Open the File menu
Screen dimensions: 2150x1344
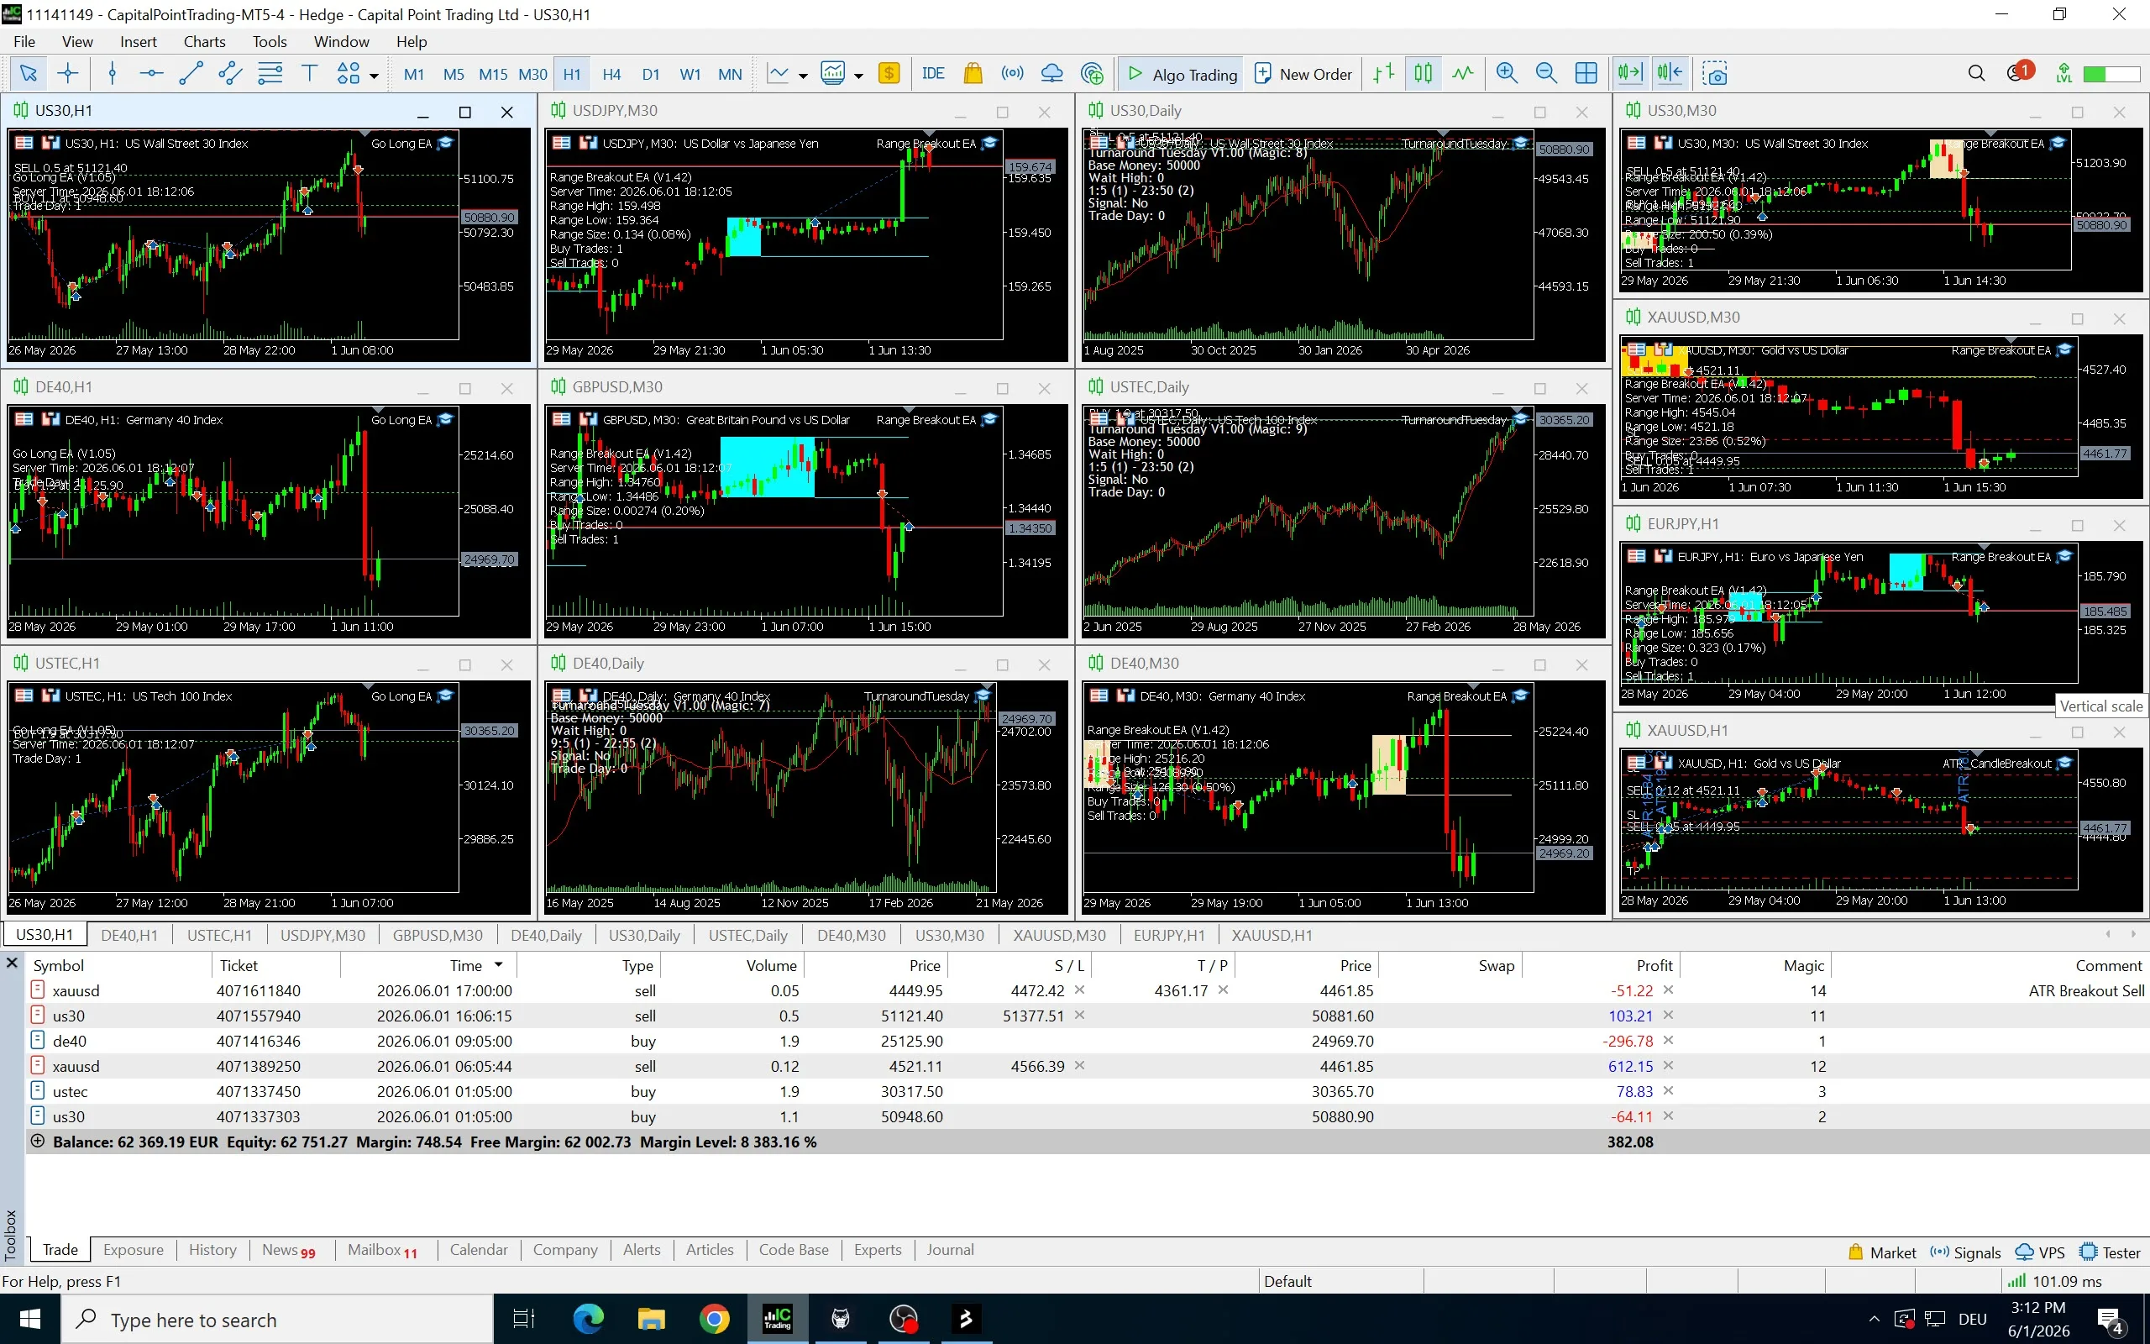click(x=25, y=41)
